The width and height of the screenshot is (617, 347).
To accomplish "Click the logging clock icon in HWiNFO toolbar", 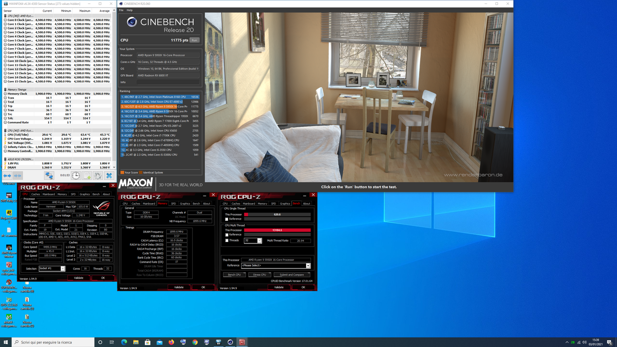I will point(76,175).
